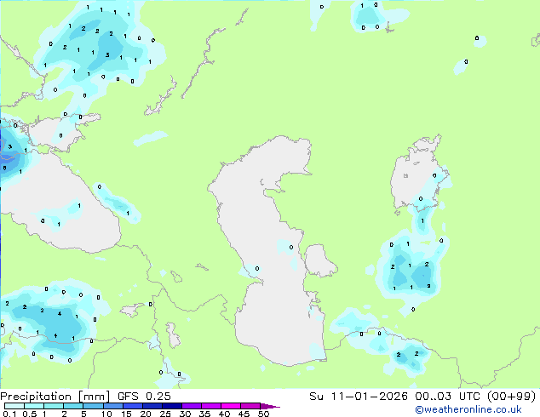Click the '10' legend scale label

106,414
